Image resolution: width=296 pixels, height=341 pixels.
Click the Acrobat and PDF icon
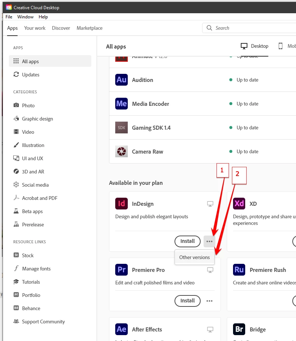16,198
